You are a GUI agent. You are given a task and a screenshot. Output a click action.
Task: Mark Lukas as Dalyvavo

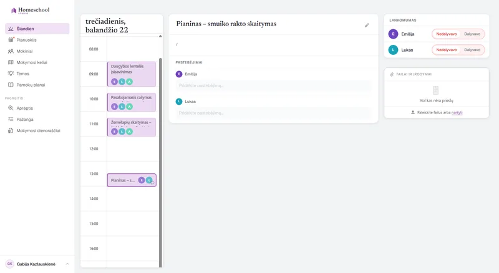click(x=472, y=50)
